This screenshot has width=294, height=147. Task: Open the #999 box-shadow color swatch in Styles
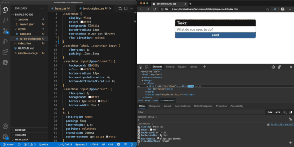[x=174, y=139]
